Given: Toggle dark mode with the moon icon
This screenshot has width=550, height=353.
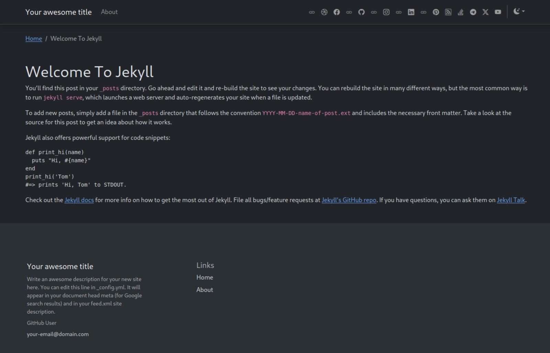Looking at the screenshot, I should (517, 11).
